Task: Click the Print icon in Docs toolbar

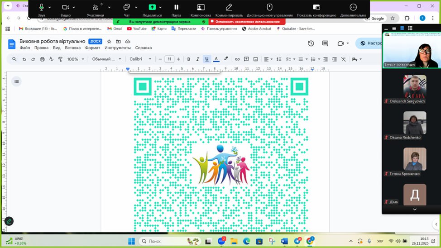Action: [x=42, y=59]
